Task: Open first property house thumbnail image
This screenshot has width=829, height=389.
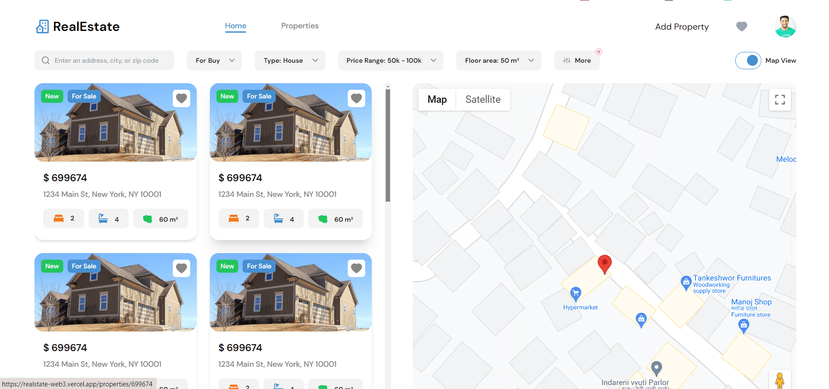Action: pyautogui.click(x=116, y=122)
